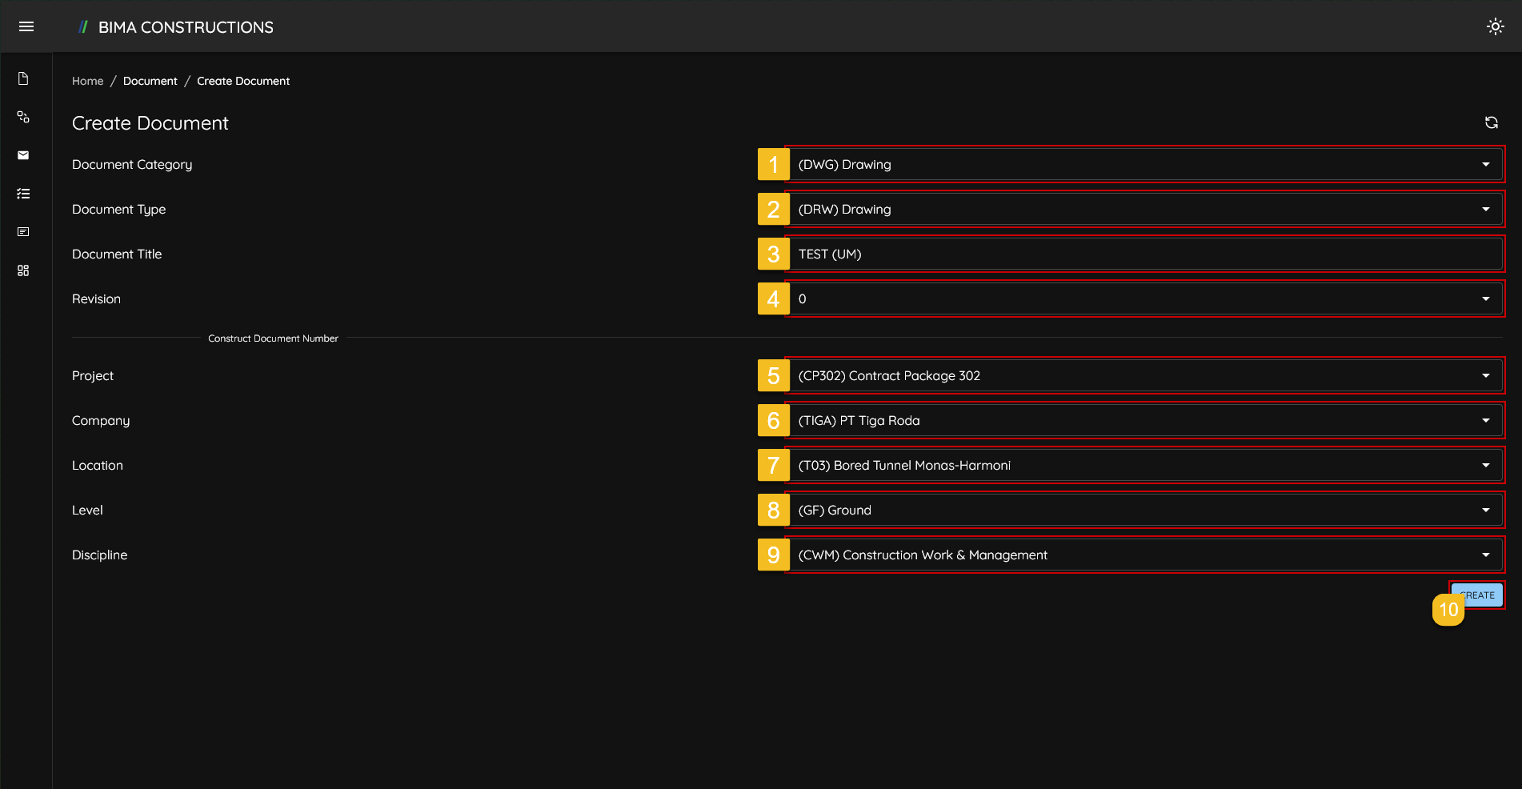Toggle light mode with the sun icon
The image size is (1522, 789).
click(x=1495, y=26)
